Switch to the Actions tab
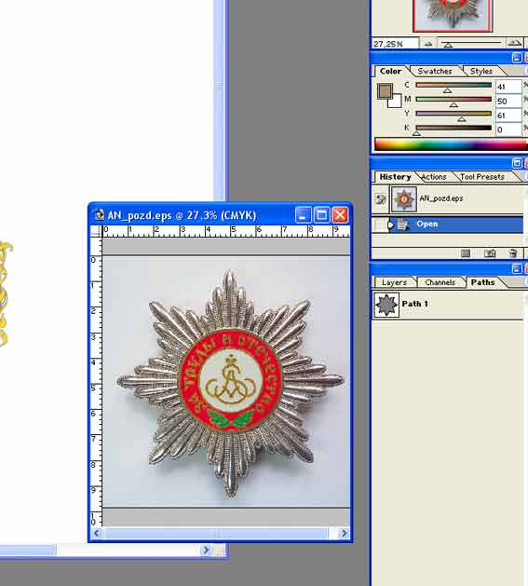 click(434, 177)
